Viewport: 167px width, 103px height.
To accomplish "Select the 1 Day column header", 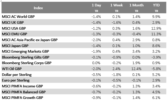I will (x=97, y=5).
